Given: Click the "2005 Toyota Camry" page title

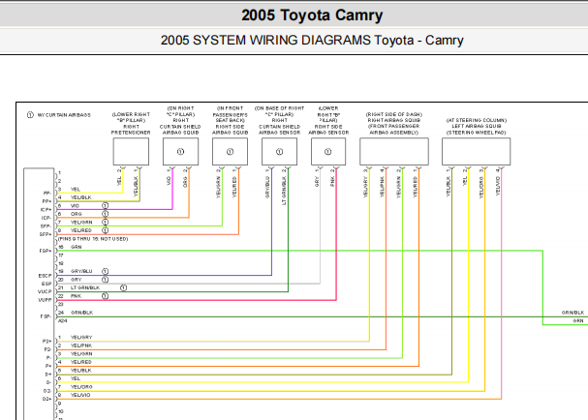Looking at the screenshot, I should [312, 15].
